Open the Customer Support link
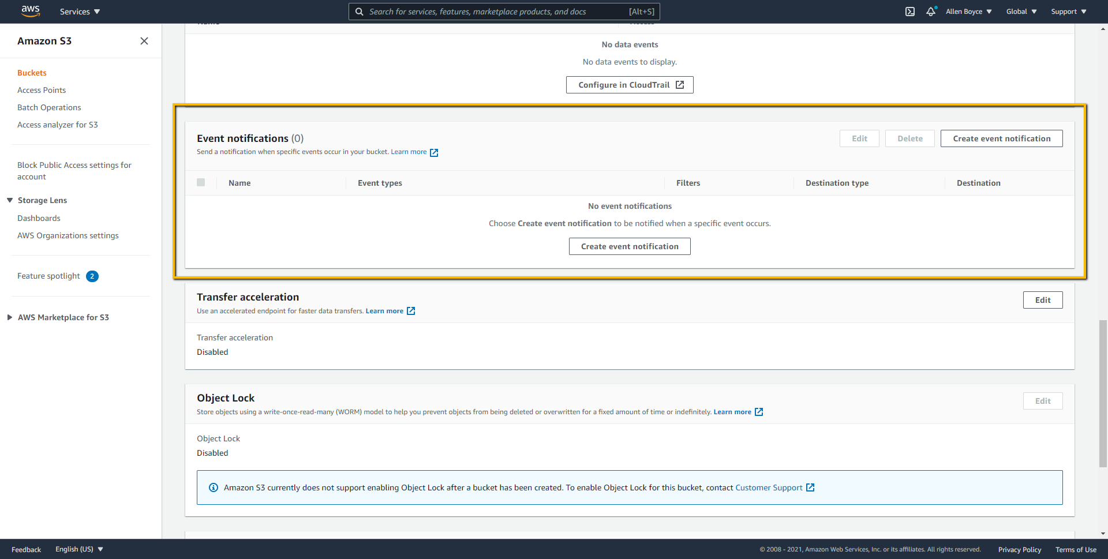 tap(769, 487)
